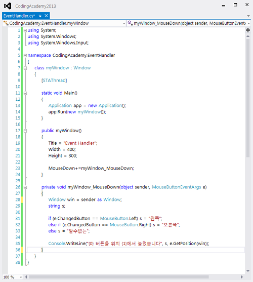Open the 100 % zoom dropdown
The height and width of the screenshot is (282, 253).
tap(21, 277)
